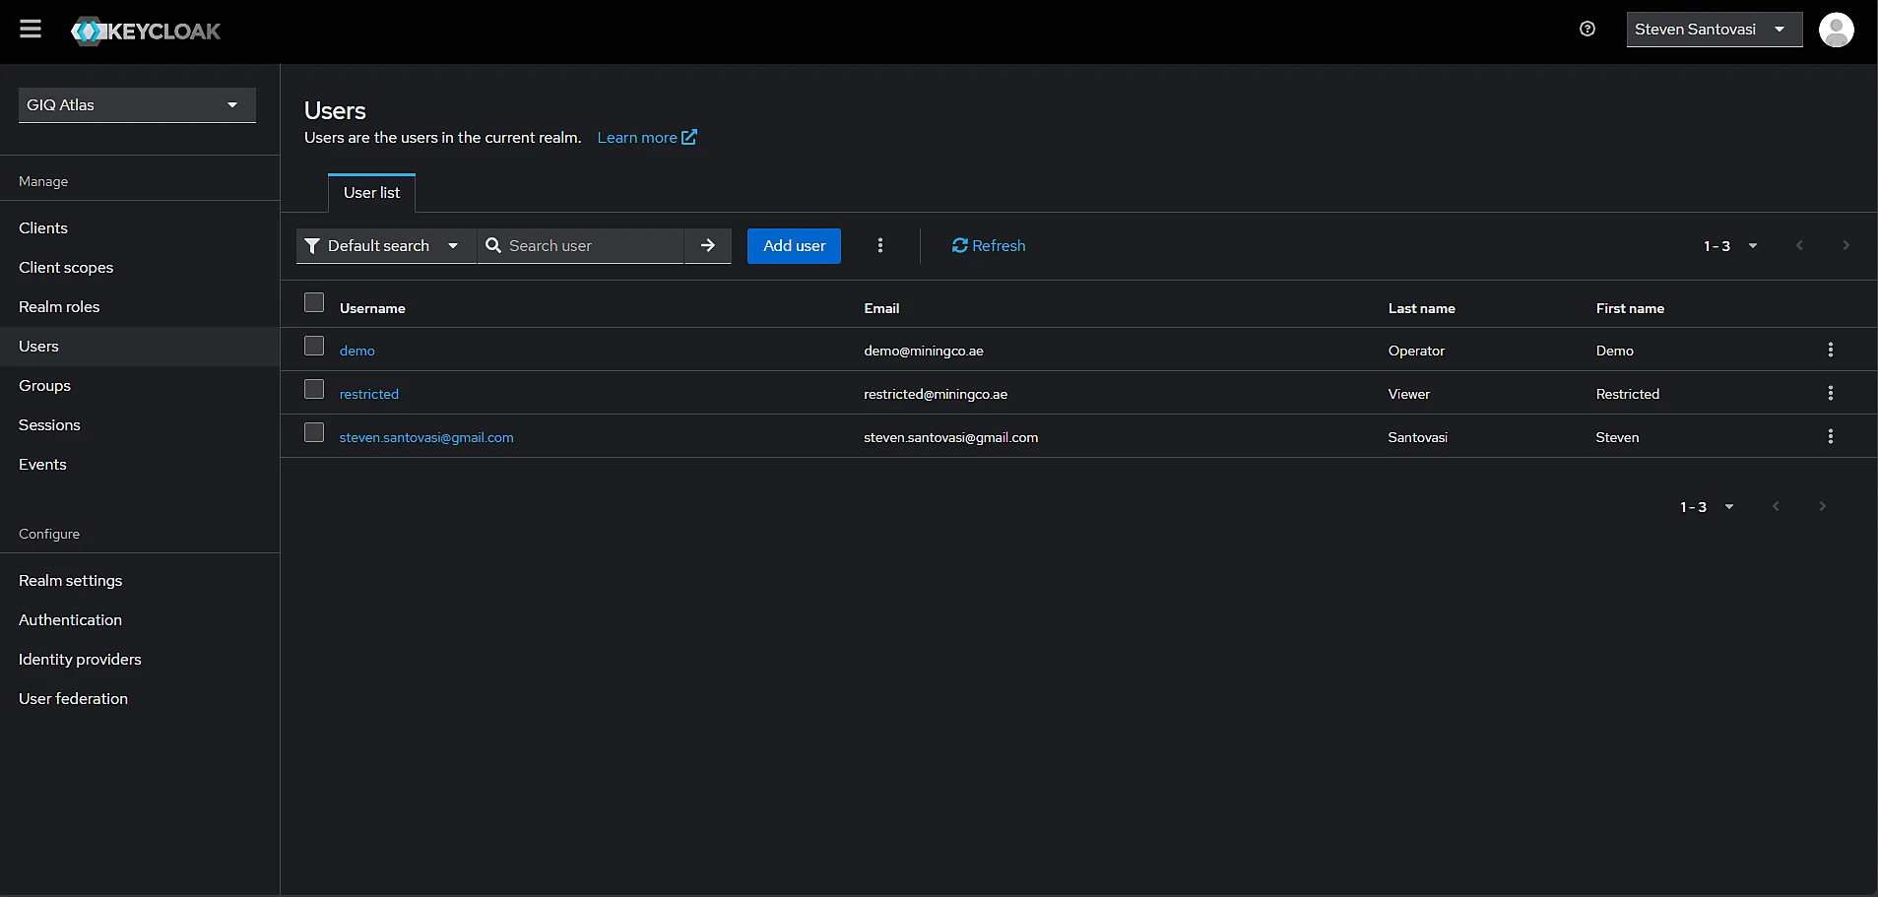This screenshot has height=897, width=1878.
Task: Check the restricted user checkbox
Action: pyautogui.click(x=314, y=389)
